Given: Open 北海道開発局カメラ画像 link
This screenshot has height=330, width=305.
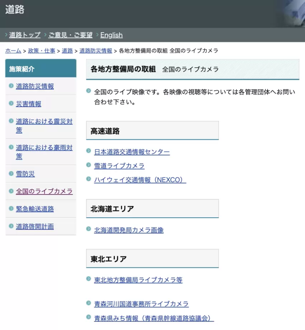Looking at the screenshot, I should (129, 230).
